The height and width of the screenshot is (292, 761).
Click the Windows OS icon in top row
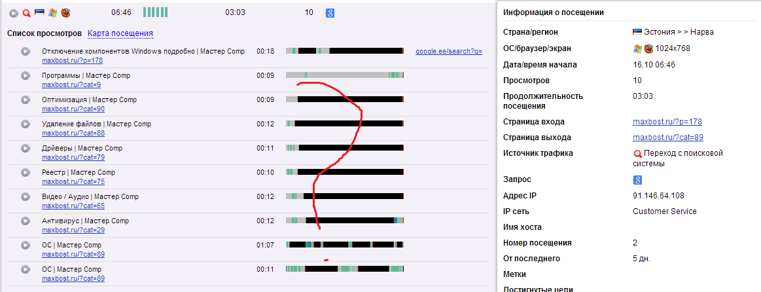coord(52,12)
